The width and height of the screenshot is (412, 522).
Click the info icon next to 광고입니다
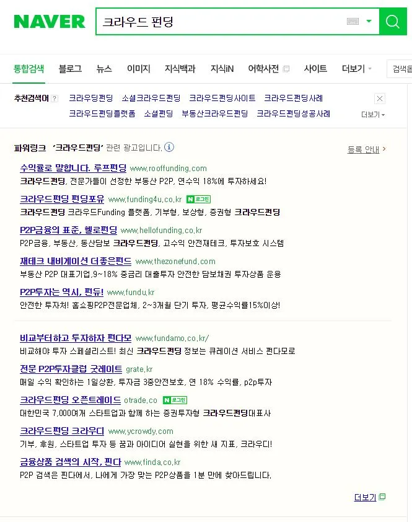click(169, 147)
